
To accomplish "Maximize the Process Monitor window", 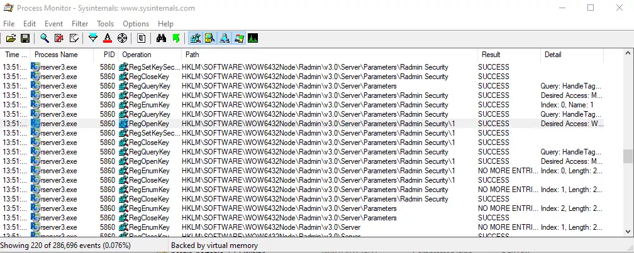I will (x=591, y=8).
